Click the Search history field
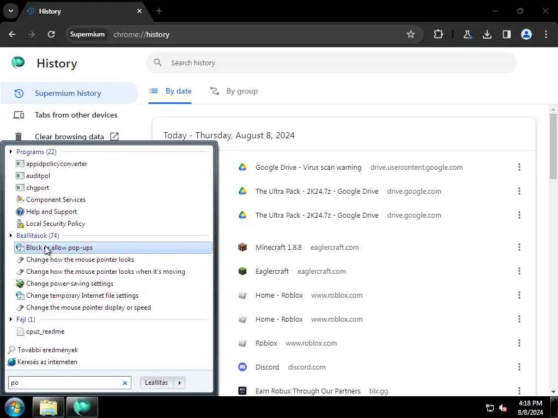Image resolution: width=558 pixels, height=418 pixels. (x=331, y=63)
